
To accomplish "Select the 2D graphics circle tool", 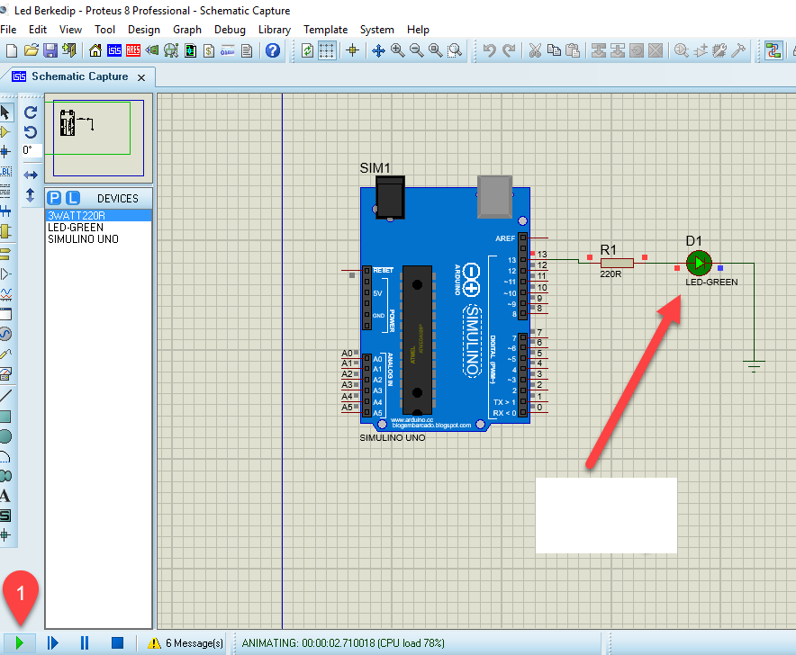I will (x=5, y=436).
